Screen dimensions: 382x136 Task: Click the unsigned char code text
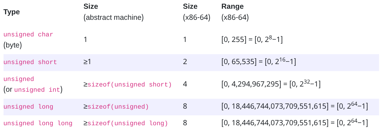28,34
